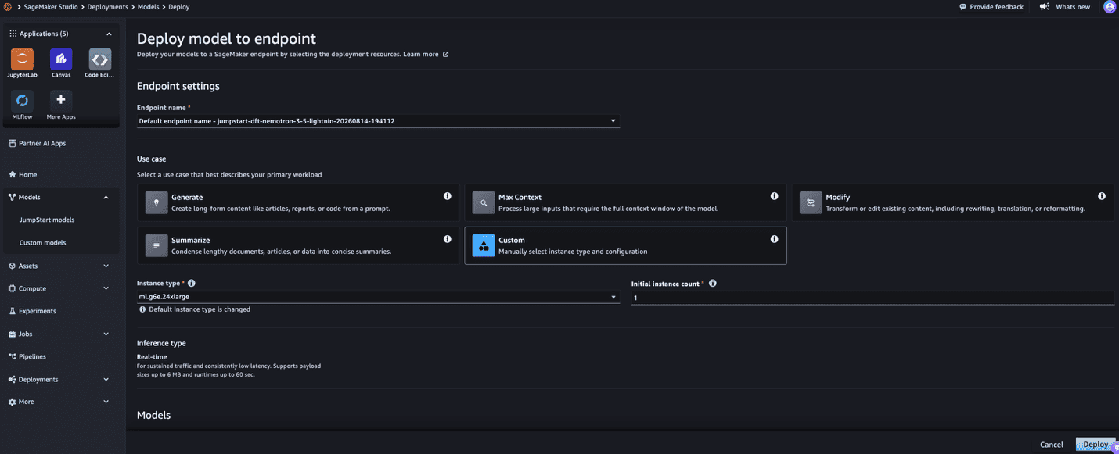1119x454 pixels.
Task: Show info for Summarize use case
Action: pos(448,239)
